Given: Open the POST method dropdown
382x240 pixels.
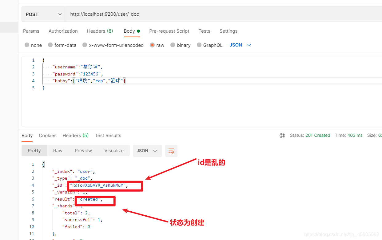Looking at the screenshot, I should coord(44,14).
